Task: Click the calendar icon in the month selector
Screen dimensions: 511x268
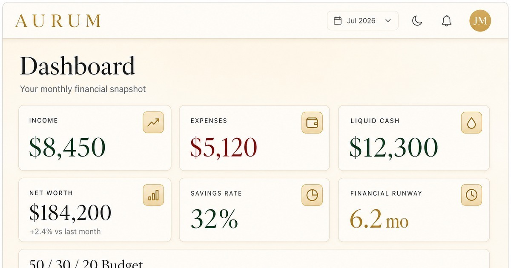Action: click(x=338, y=21)
